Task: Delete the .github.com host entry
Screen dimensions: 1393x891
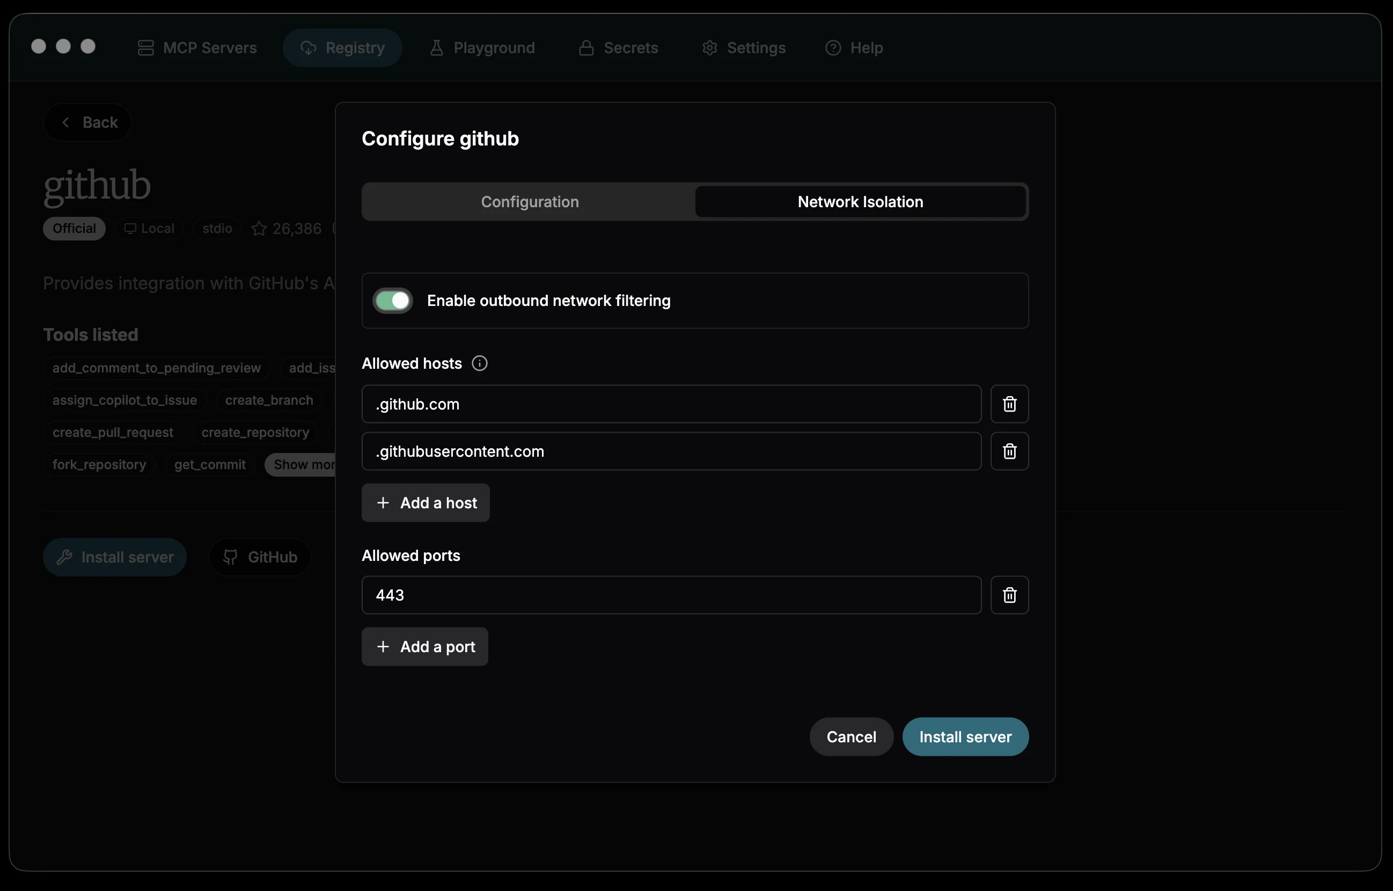Action: (1009, 404)
